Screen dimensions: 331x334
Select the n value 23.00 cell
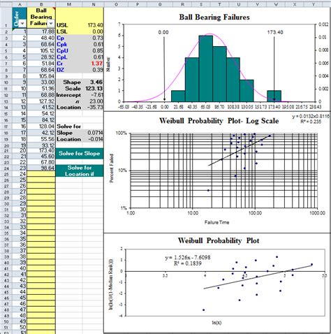[93, 101]
